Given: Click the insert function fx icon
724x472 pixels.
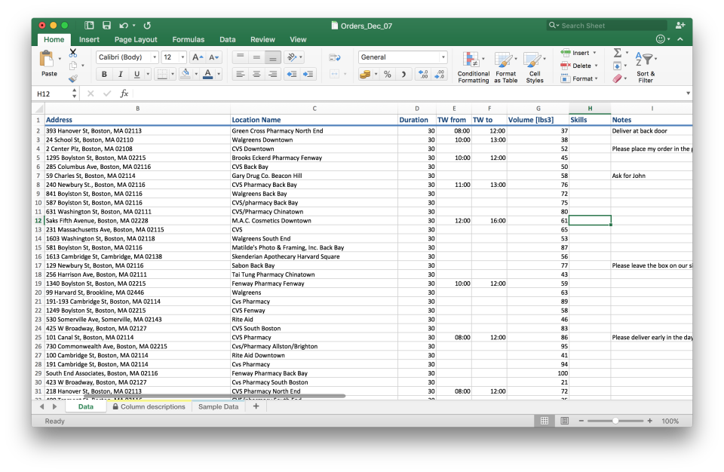Looking at the screenshot, I should click(124, 93).
